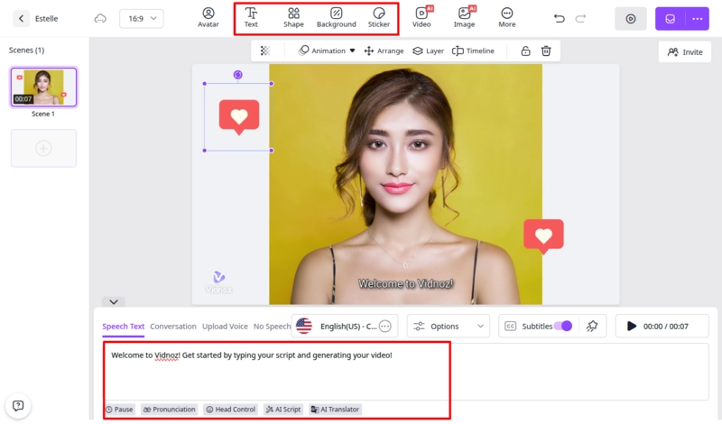Open the AI Image tool

coord(464,17)
